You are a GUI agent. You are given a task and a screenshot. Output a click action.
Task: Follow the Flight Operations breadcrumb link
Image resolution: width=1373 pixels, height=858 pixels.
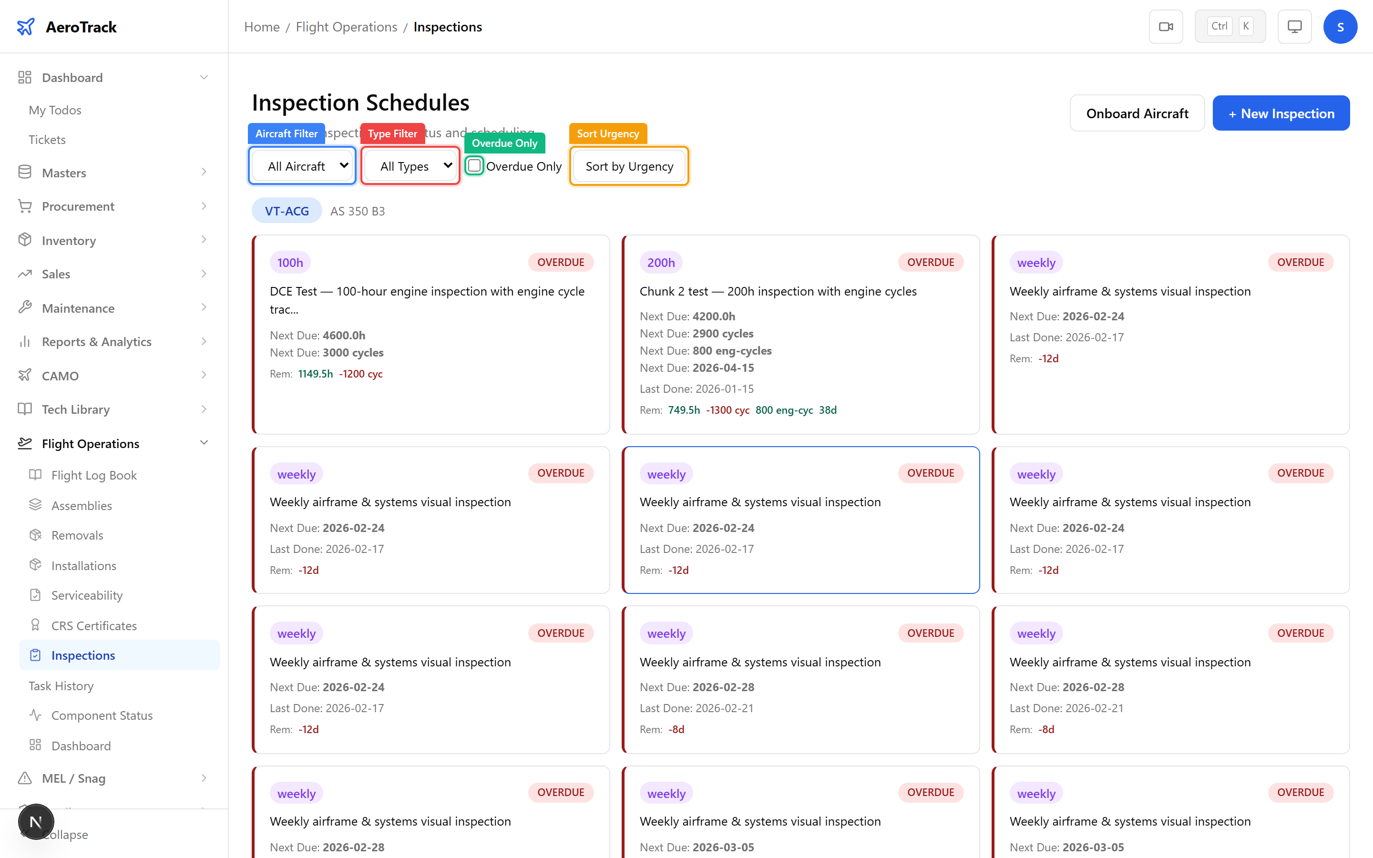tap(346, 27)
